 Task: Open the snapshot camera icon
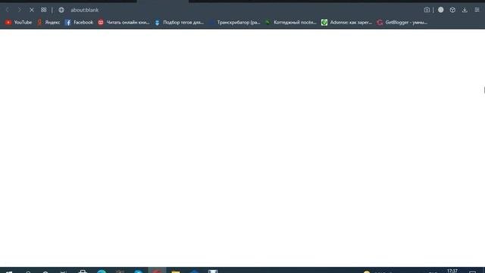click(427, 10)
